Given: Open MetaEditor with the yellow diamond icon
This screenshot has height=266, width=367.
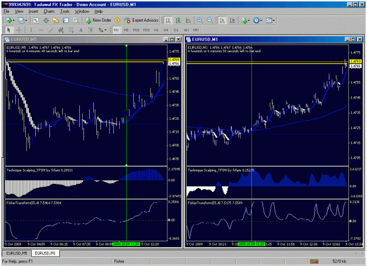Looking at the screenshot, I should [117, 21].
